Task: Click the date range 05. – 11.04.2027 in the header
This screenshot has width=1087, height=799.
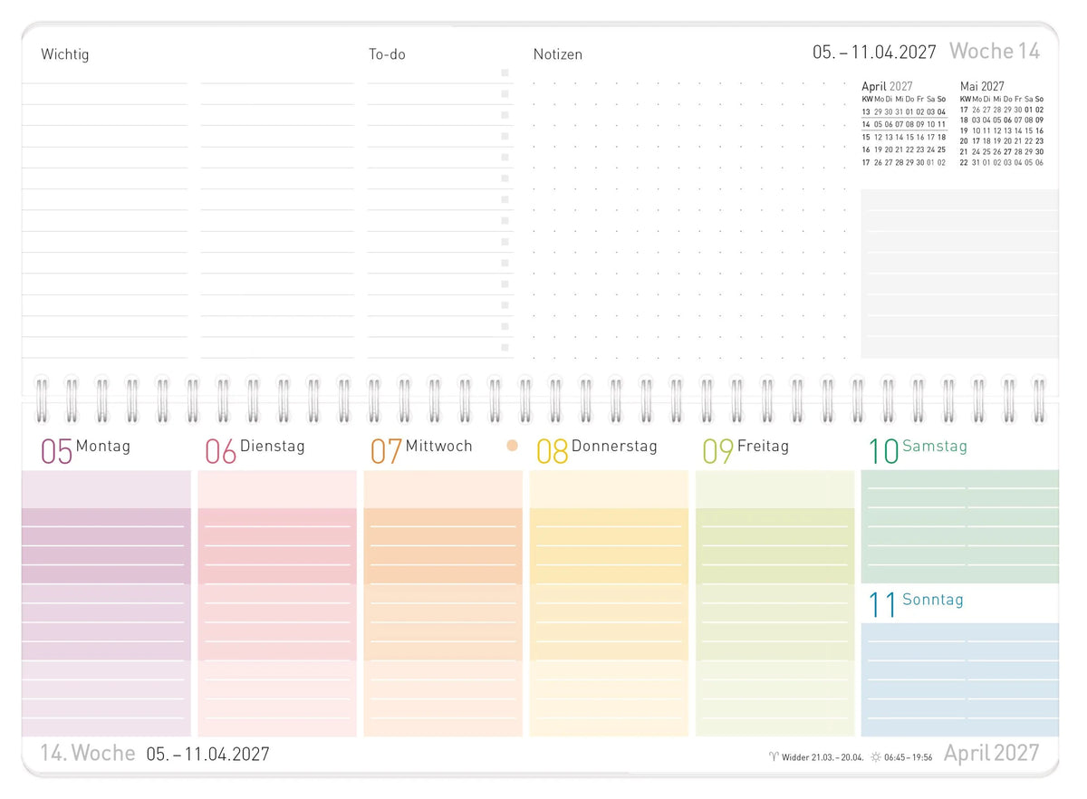Action: 874,52
